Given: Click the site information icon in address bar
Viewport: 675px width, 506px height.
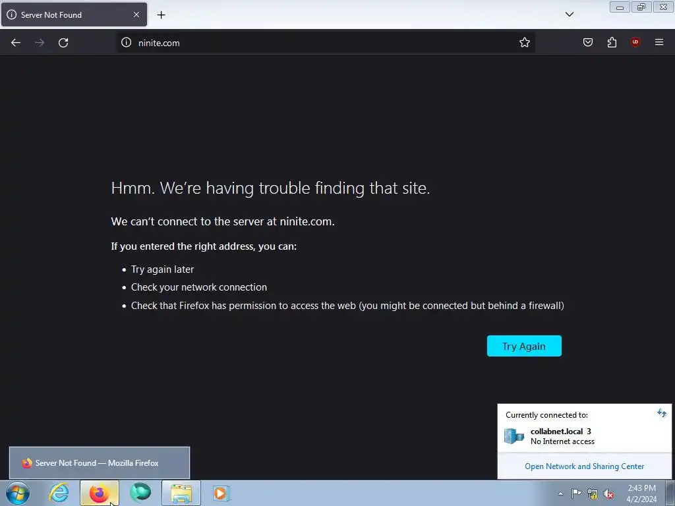Looking at the screenshot, I should click(126, 42).
